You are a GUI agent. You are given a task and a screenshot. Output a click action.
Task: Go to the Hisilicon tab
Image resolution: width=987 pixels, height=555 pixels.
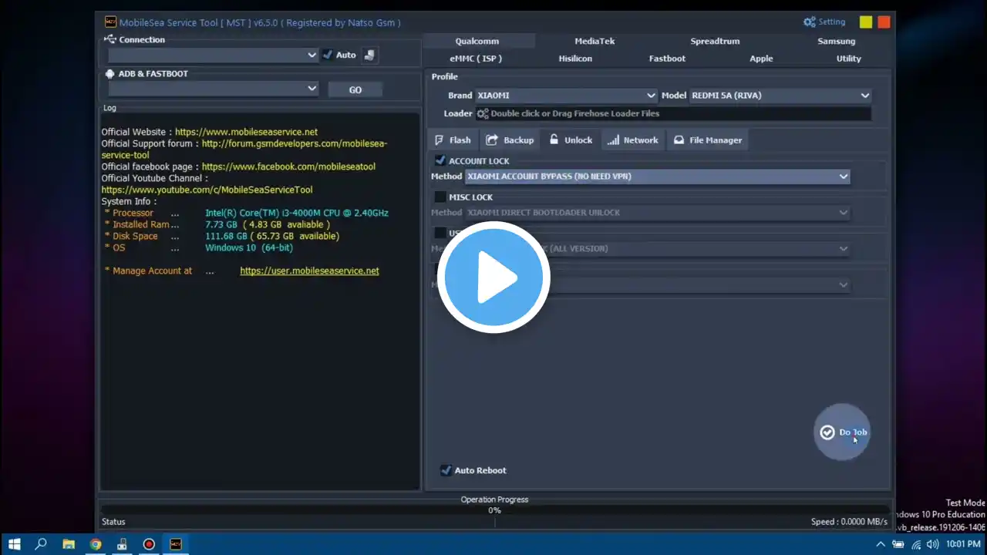[575, 59]
